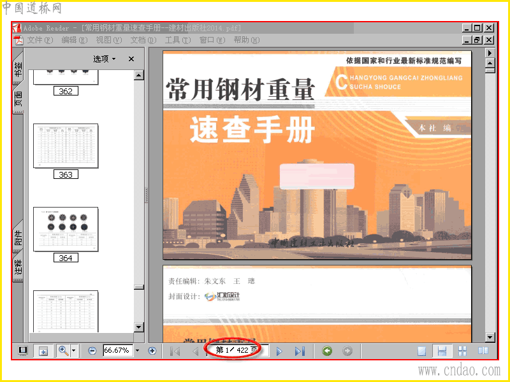Screen dimensions: 510x382
Task: Go to the first page
Action: [175, 351]
